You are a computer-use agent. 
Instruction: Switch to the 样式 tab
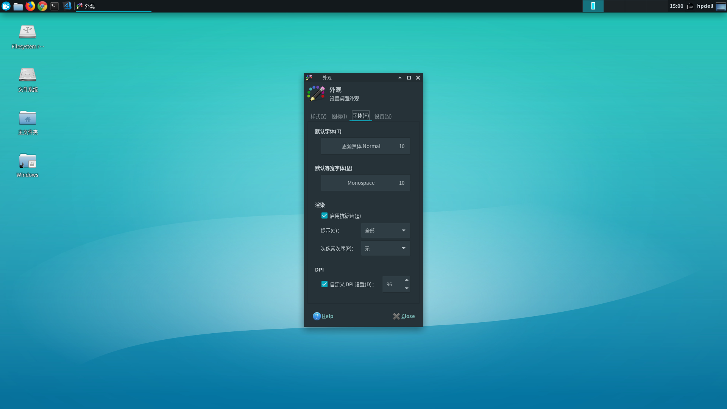[x=318, y=116]
